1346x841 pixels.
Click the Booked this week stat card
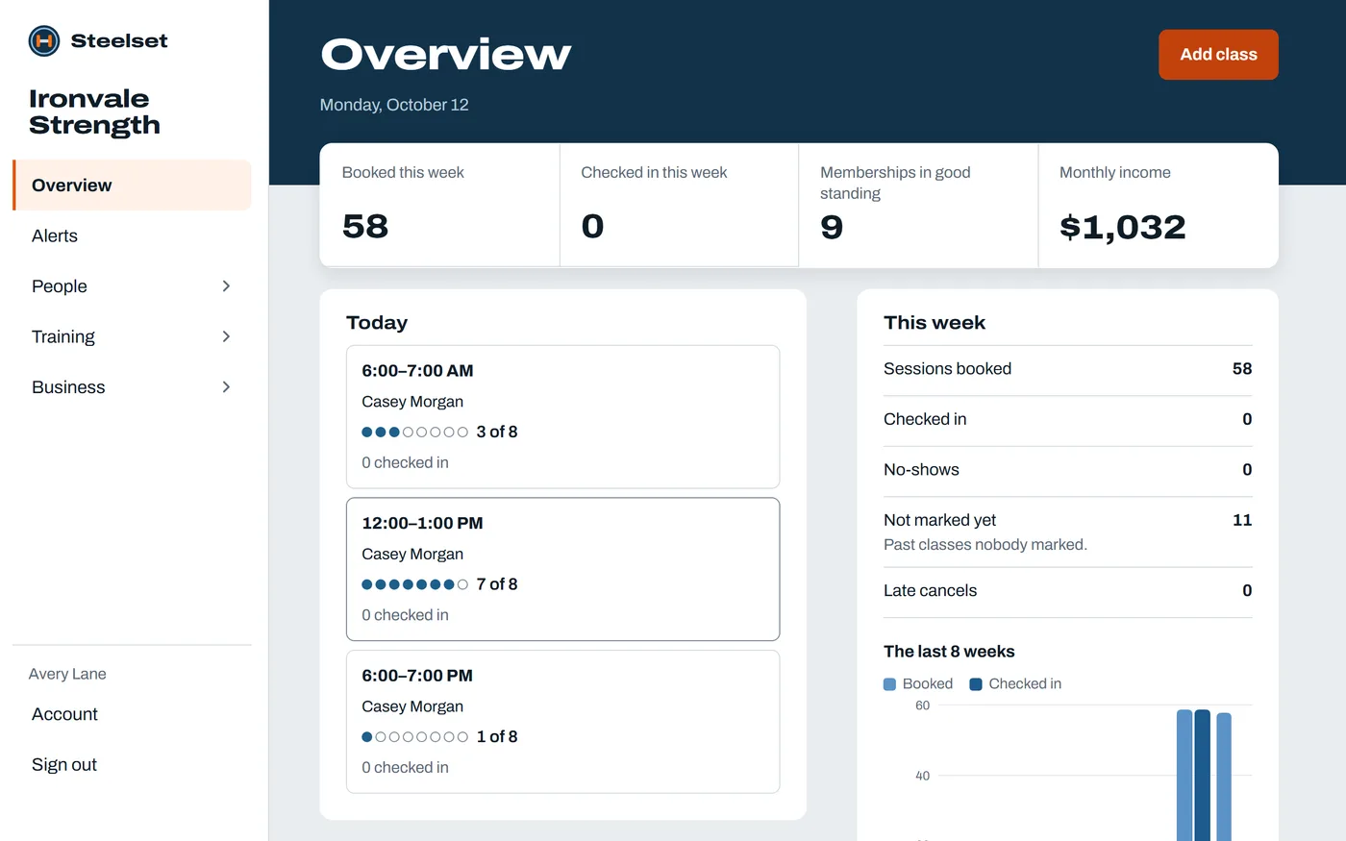pyautogui.click(x=439, y=206)
